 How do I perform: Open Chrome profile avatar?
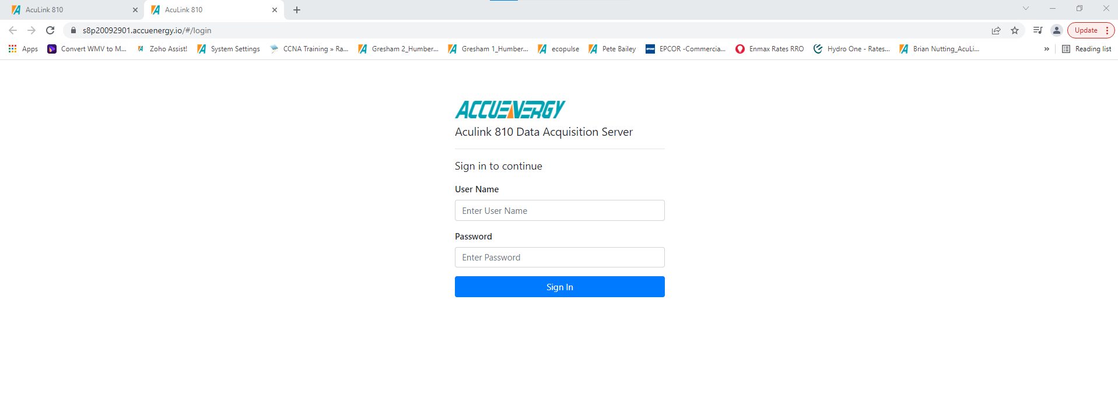click(1056, 30)
